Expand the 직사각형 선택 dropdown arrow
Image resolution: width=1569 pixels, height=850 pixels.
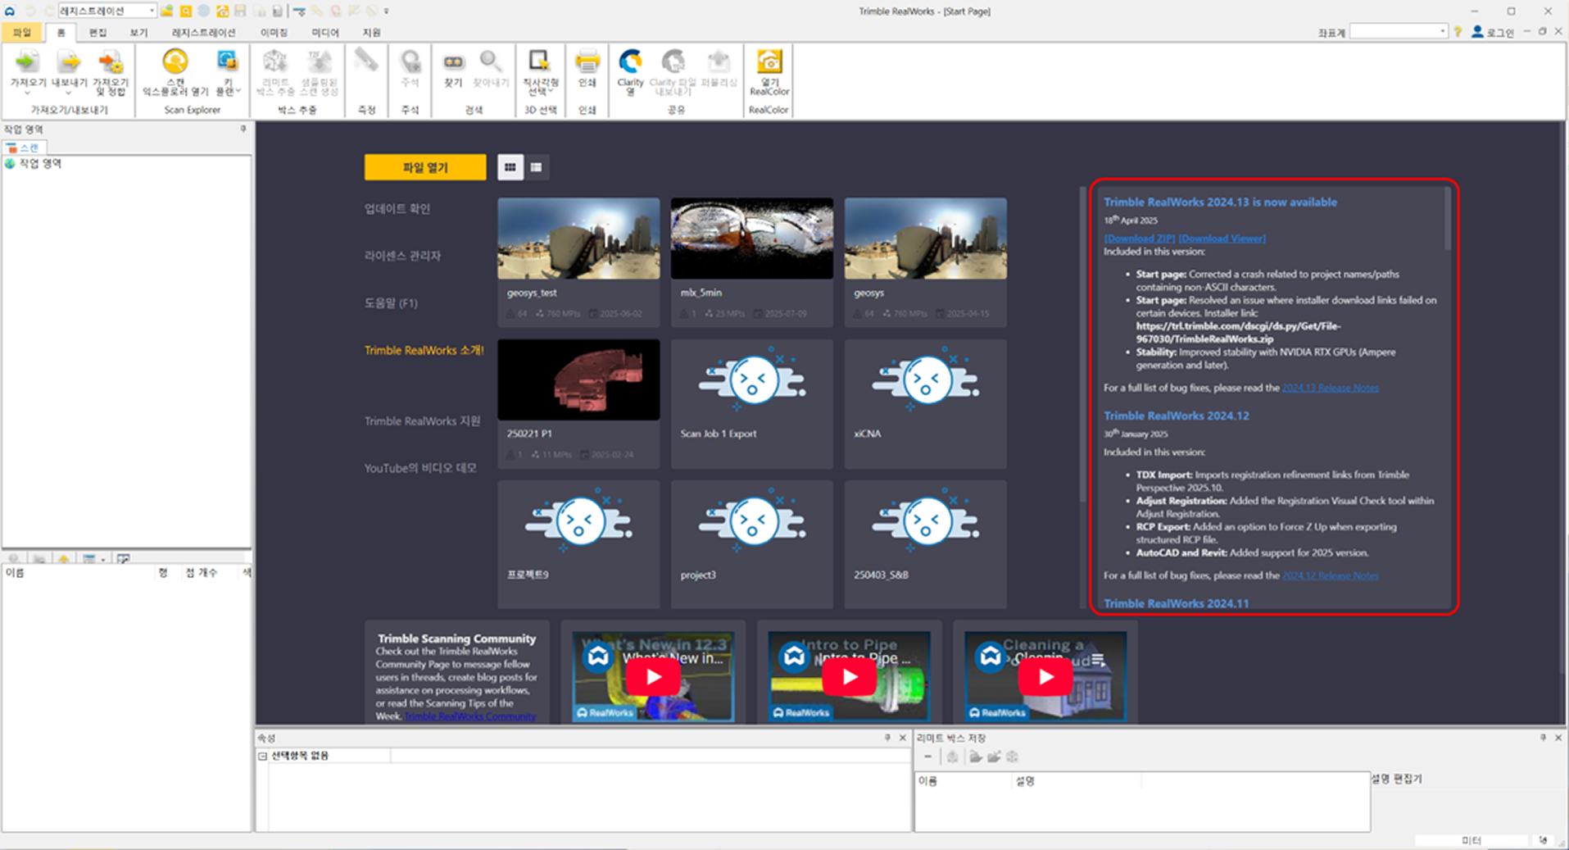pos(552,91)
